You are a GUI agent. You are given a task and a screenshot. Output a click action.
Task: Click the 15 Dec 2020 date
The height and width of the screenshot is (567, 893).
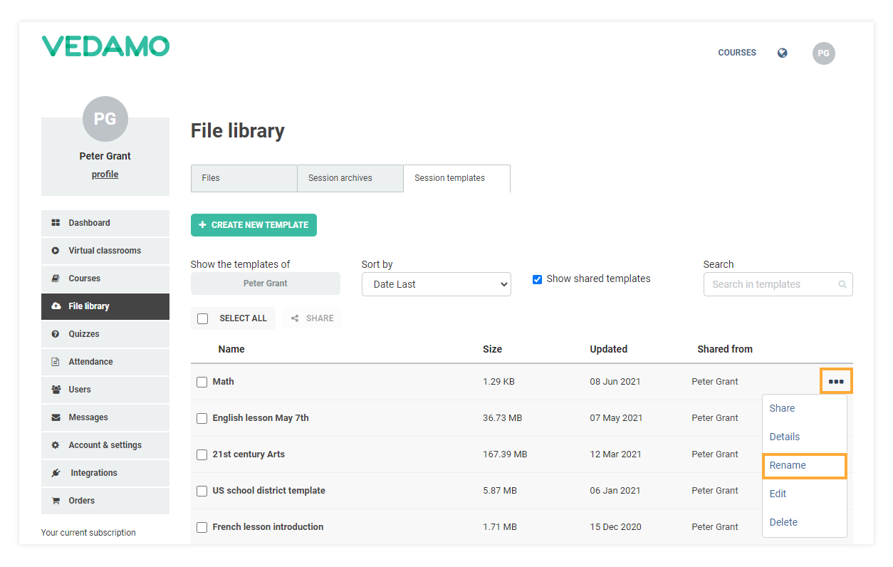point(615,527)
